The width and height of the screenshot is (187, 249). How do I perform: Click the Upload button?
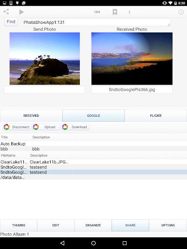point(46,127)
